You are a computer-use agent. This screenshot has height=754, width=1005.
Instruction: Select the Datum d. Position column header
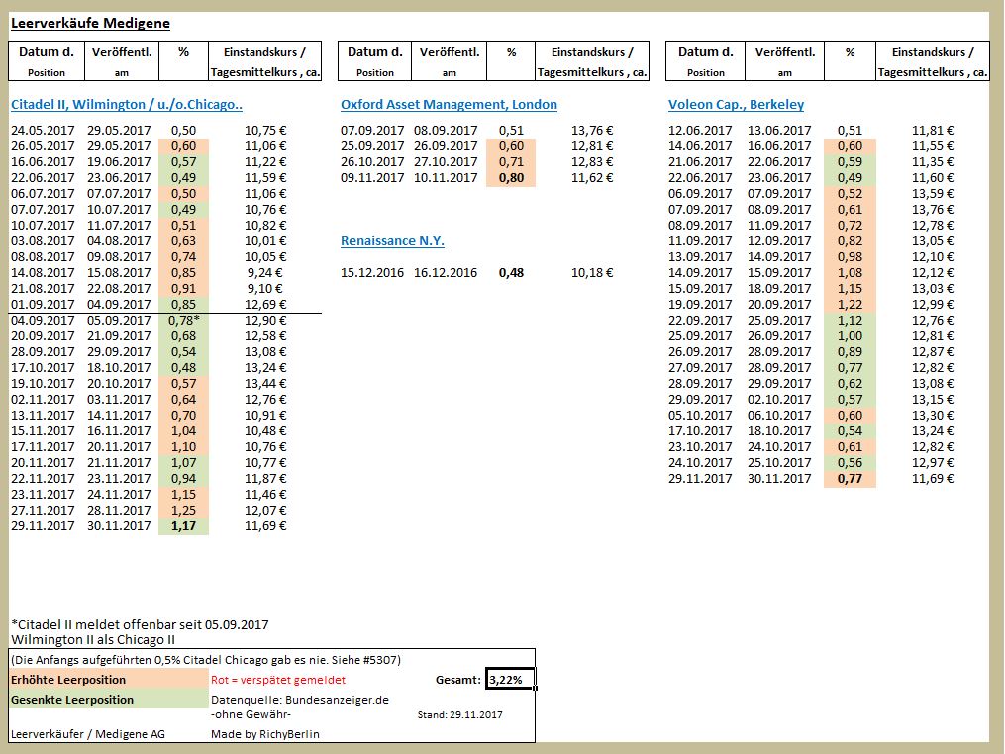tap(46, 60)
